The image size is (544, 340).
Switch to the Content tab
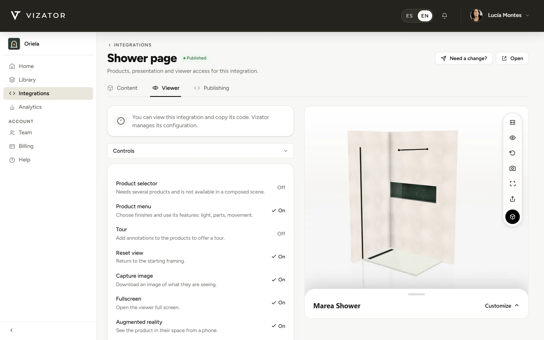(122, 88)
